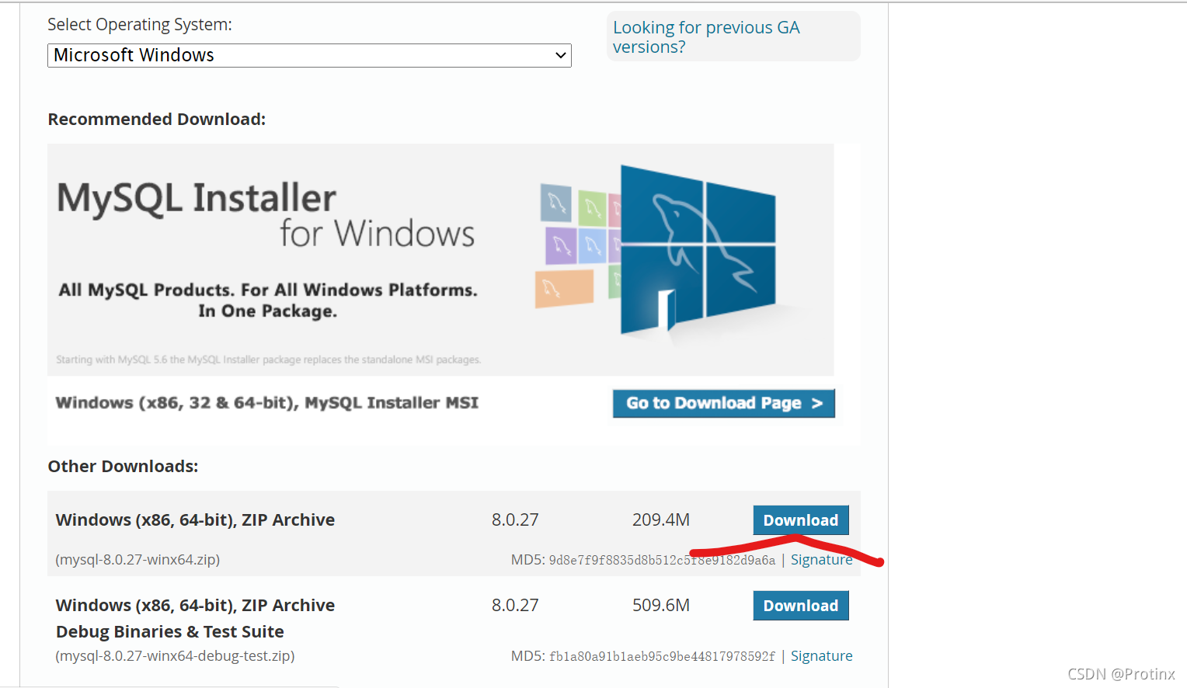The width and height of the screenshot is (1187, 688).
Task: Click the 'Recommended Download:' heading
Action: 157,119
